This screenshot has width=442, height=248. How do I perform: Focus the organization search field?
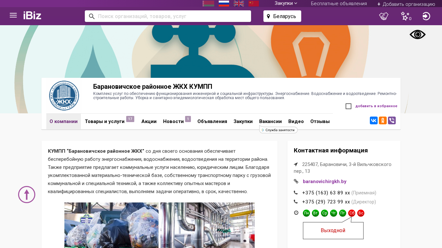[x=168, y=16]
